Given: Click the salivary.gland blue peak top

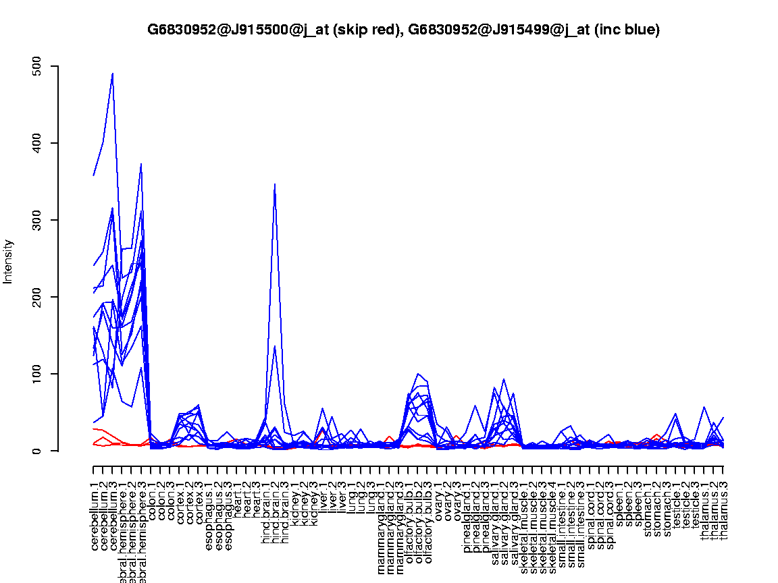Looking at the screenshot, I should (504, 379).
